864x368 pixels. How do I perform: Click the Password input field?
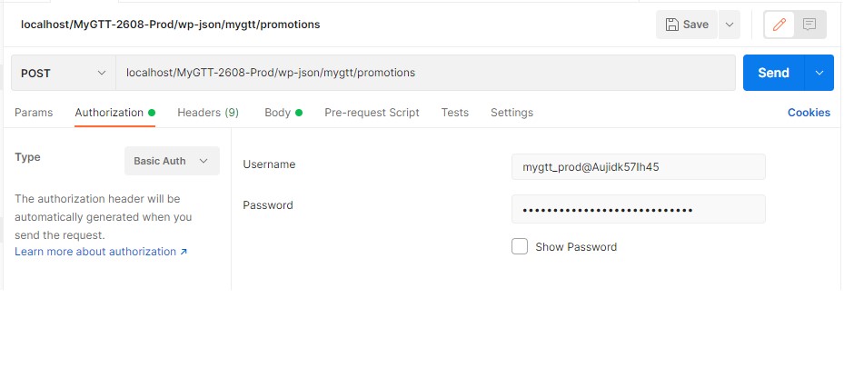click(x=638, y=209)
